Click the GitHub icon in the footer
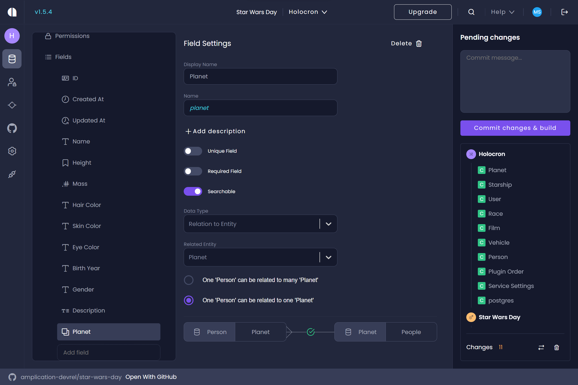Image resolution: width=578 pixels, height=385 pixels. pyautogui.click(x=12, y=377)
